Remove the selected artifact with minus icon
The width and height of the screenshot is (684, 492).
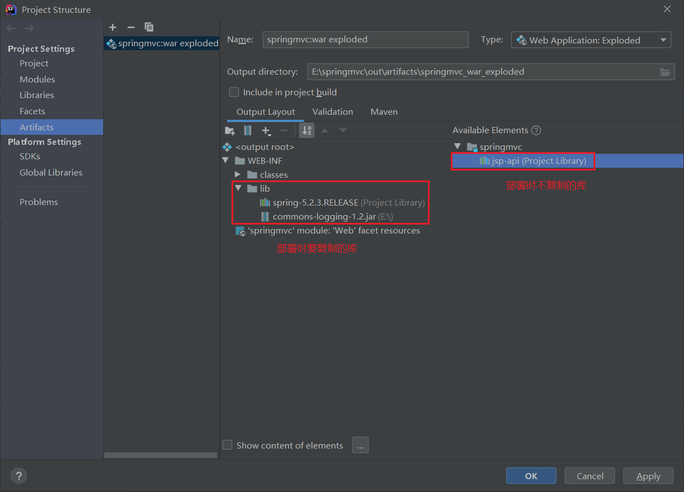tap(131, 27)
